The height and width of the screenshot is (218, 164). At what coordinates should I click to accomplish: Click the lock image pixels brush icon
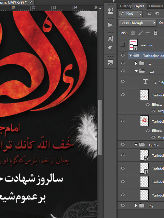(140, 33)
